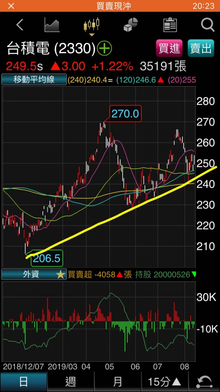220x392 pixels.
Task: Tap the +1.22% change percentage
Action: click(x=112, y=66)
